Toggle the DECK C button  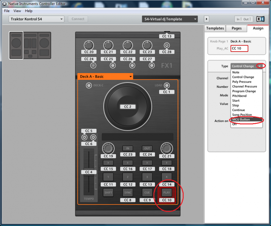pyautogui.click(x=89, y=86)
